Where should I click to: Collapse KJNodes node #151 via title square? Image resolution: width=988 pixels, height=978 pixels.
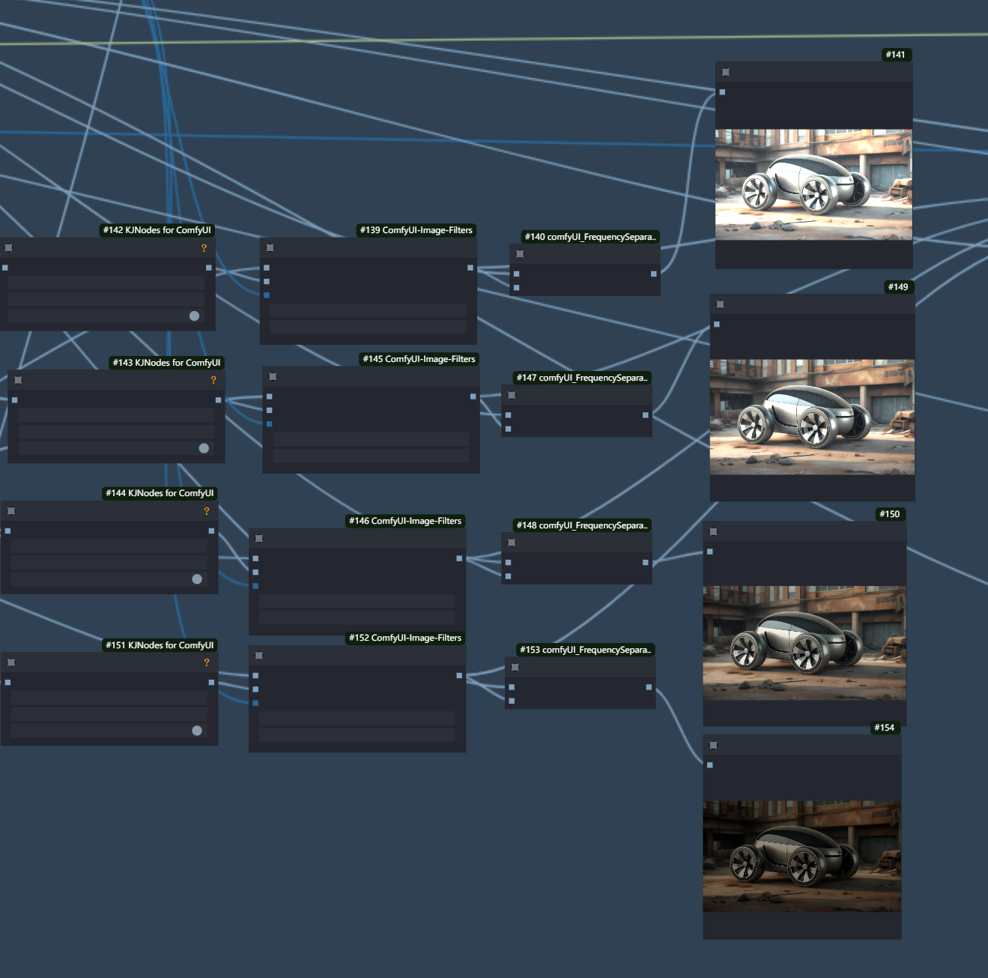[11, 662]
